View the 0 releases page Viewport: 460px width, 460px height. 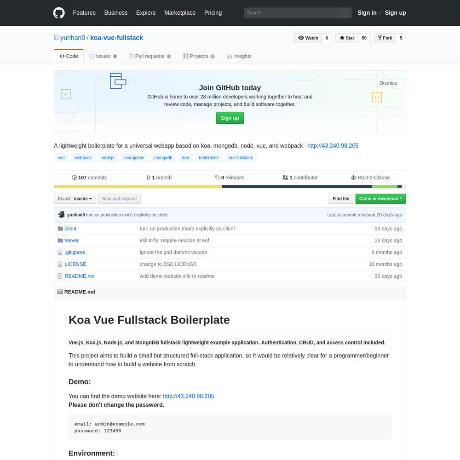point(230,178)
